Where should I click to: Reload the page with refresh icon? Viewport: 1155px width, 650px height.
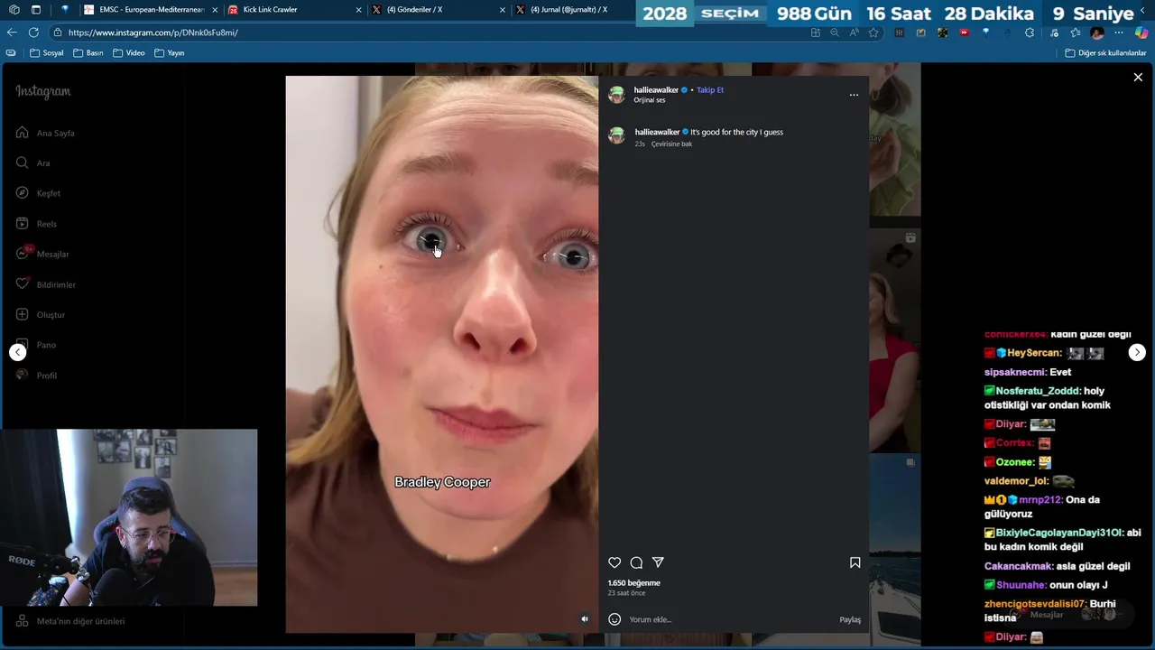33,32
